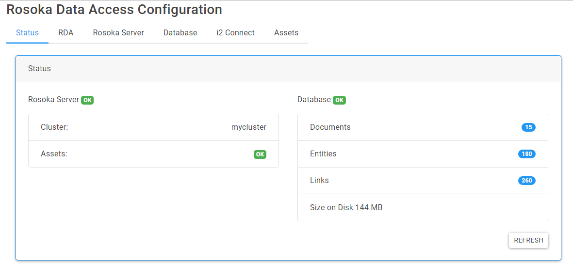Image resolution: width=573 pixels, height=275 pixels.
Task: Open the RDA tab
Action: click(x=65, y=33)
